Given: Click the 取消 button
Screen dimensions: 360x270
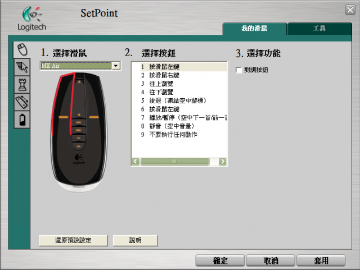Looking at the screenshot, I should click(x=271, y=260).
